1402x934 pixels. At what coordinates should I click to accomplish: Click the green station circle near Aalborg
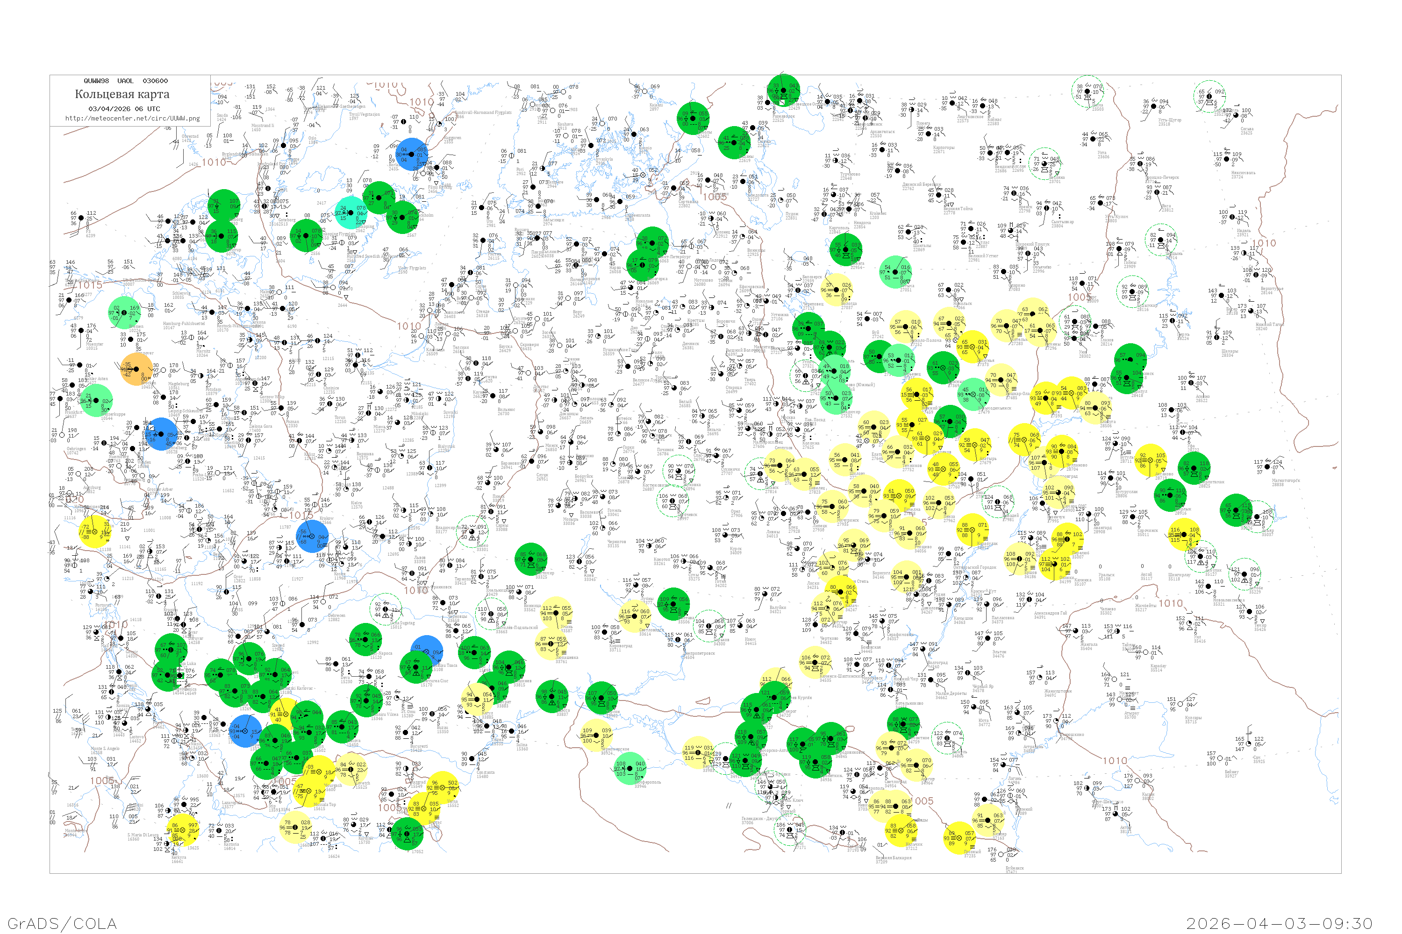click(x=224, y=205)
